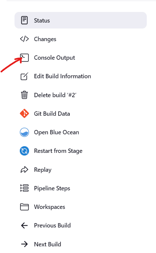156x253 pixels.
Task: Select Edit Build Information text link
Action: tap(62, 76)
